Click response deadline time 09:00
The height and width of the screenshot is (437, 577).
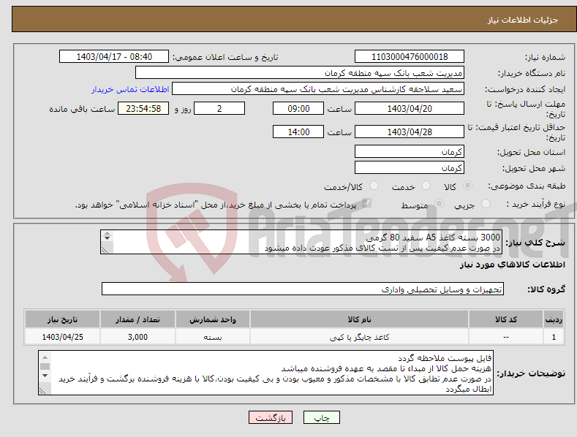(x=298, y=108)
